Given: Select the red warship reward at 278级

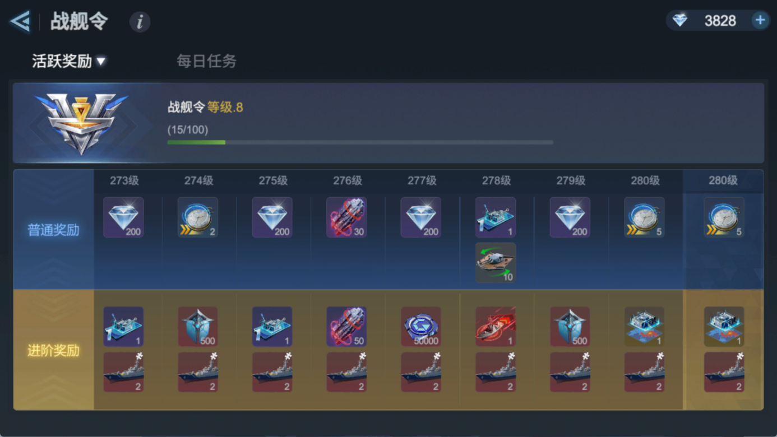Looking at the screenshot, I should (x=496, y=327).
